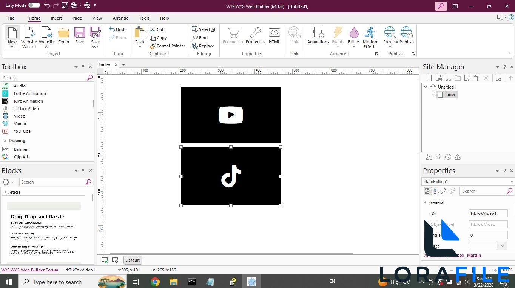Open the Arrange menu
Viewport: 515px width, 288px height.
point(120,18)
